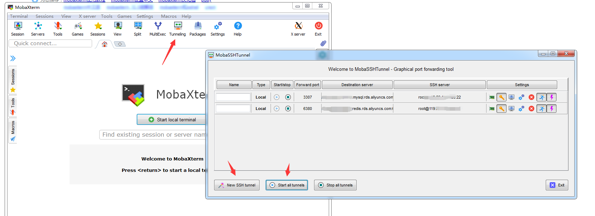Click New SSH tunnel button
Screen dimensions: 595x216
(x=237, y=185)
